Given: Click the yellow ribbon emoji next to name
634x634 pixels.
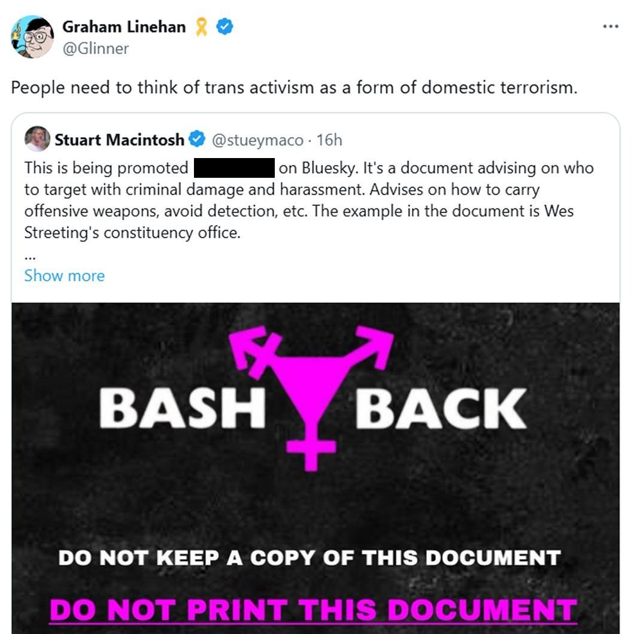Looking at the screenshot, I should click(201, 27).
